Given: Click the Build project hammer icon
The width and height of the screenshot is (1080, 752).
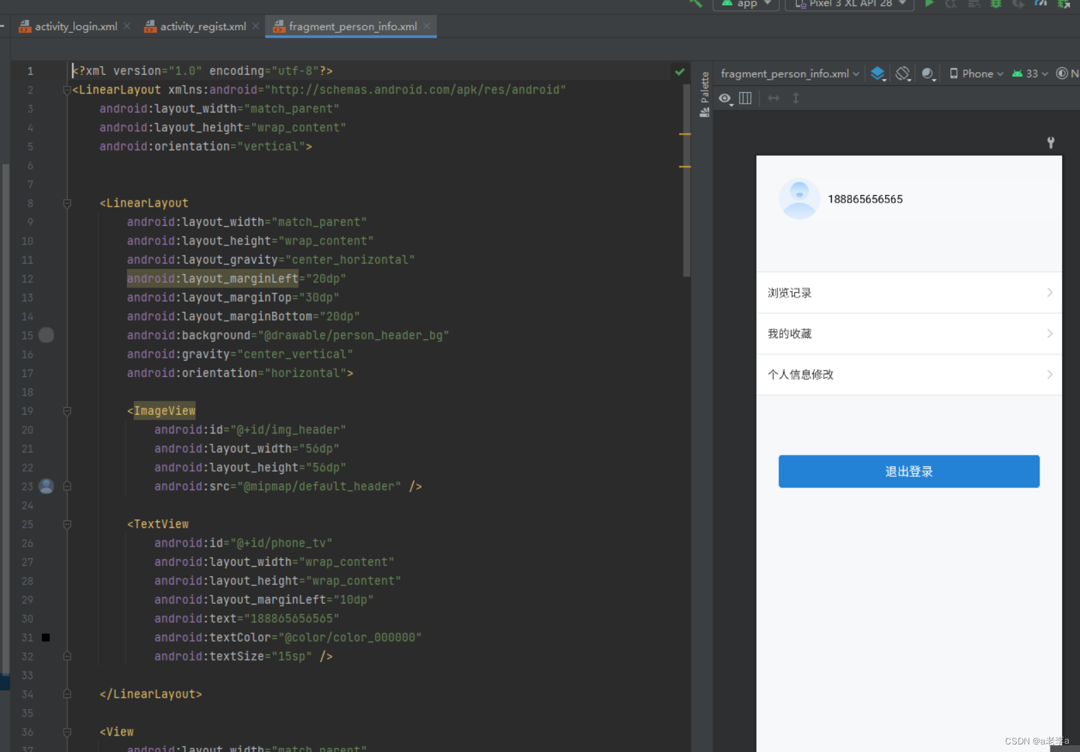Looking at the screenshot, I should (696, 3).
